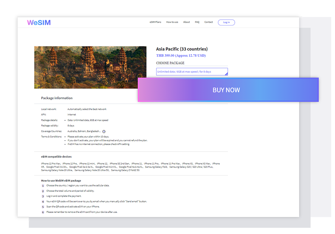Open the Contact link

click(208, 22)
